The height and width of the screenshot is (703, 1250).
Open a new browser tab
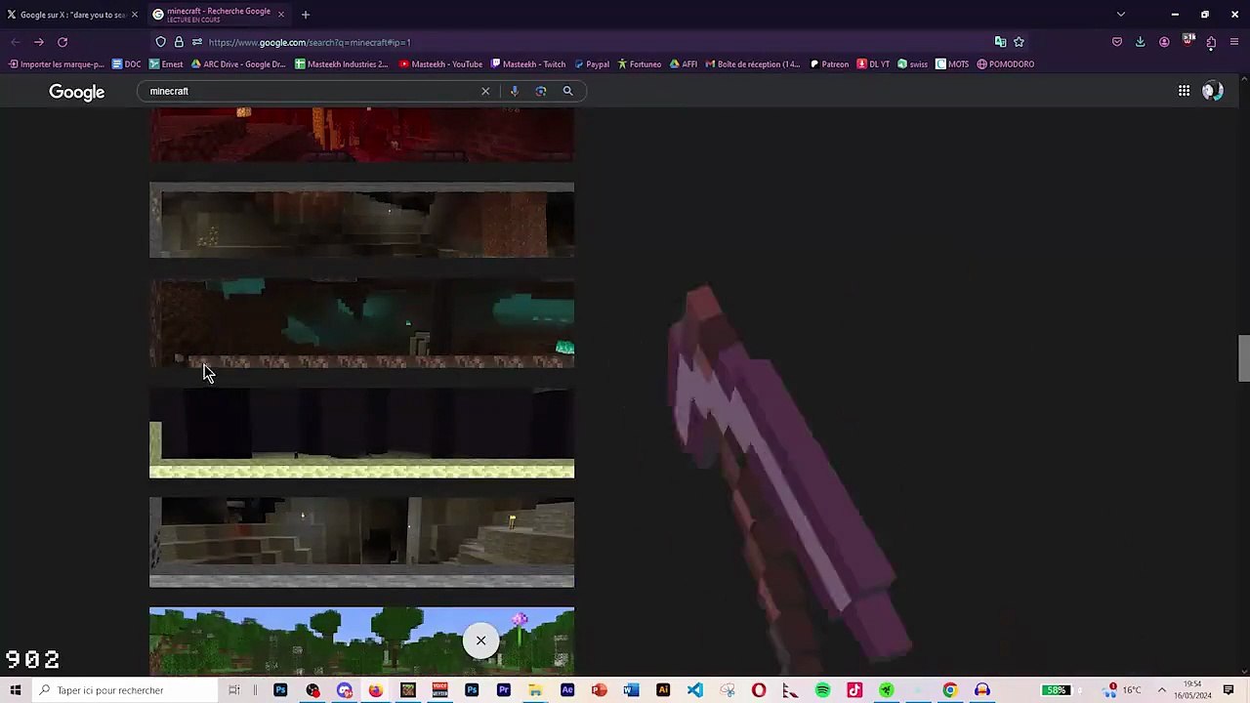click(x=306, y=15)
